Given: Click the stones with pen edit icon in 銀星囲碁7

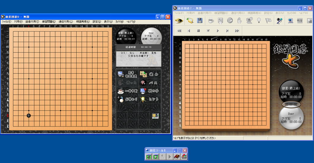Looking at the screenshot, I should pos(279,21).
